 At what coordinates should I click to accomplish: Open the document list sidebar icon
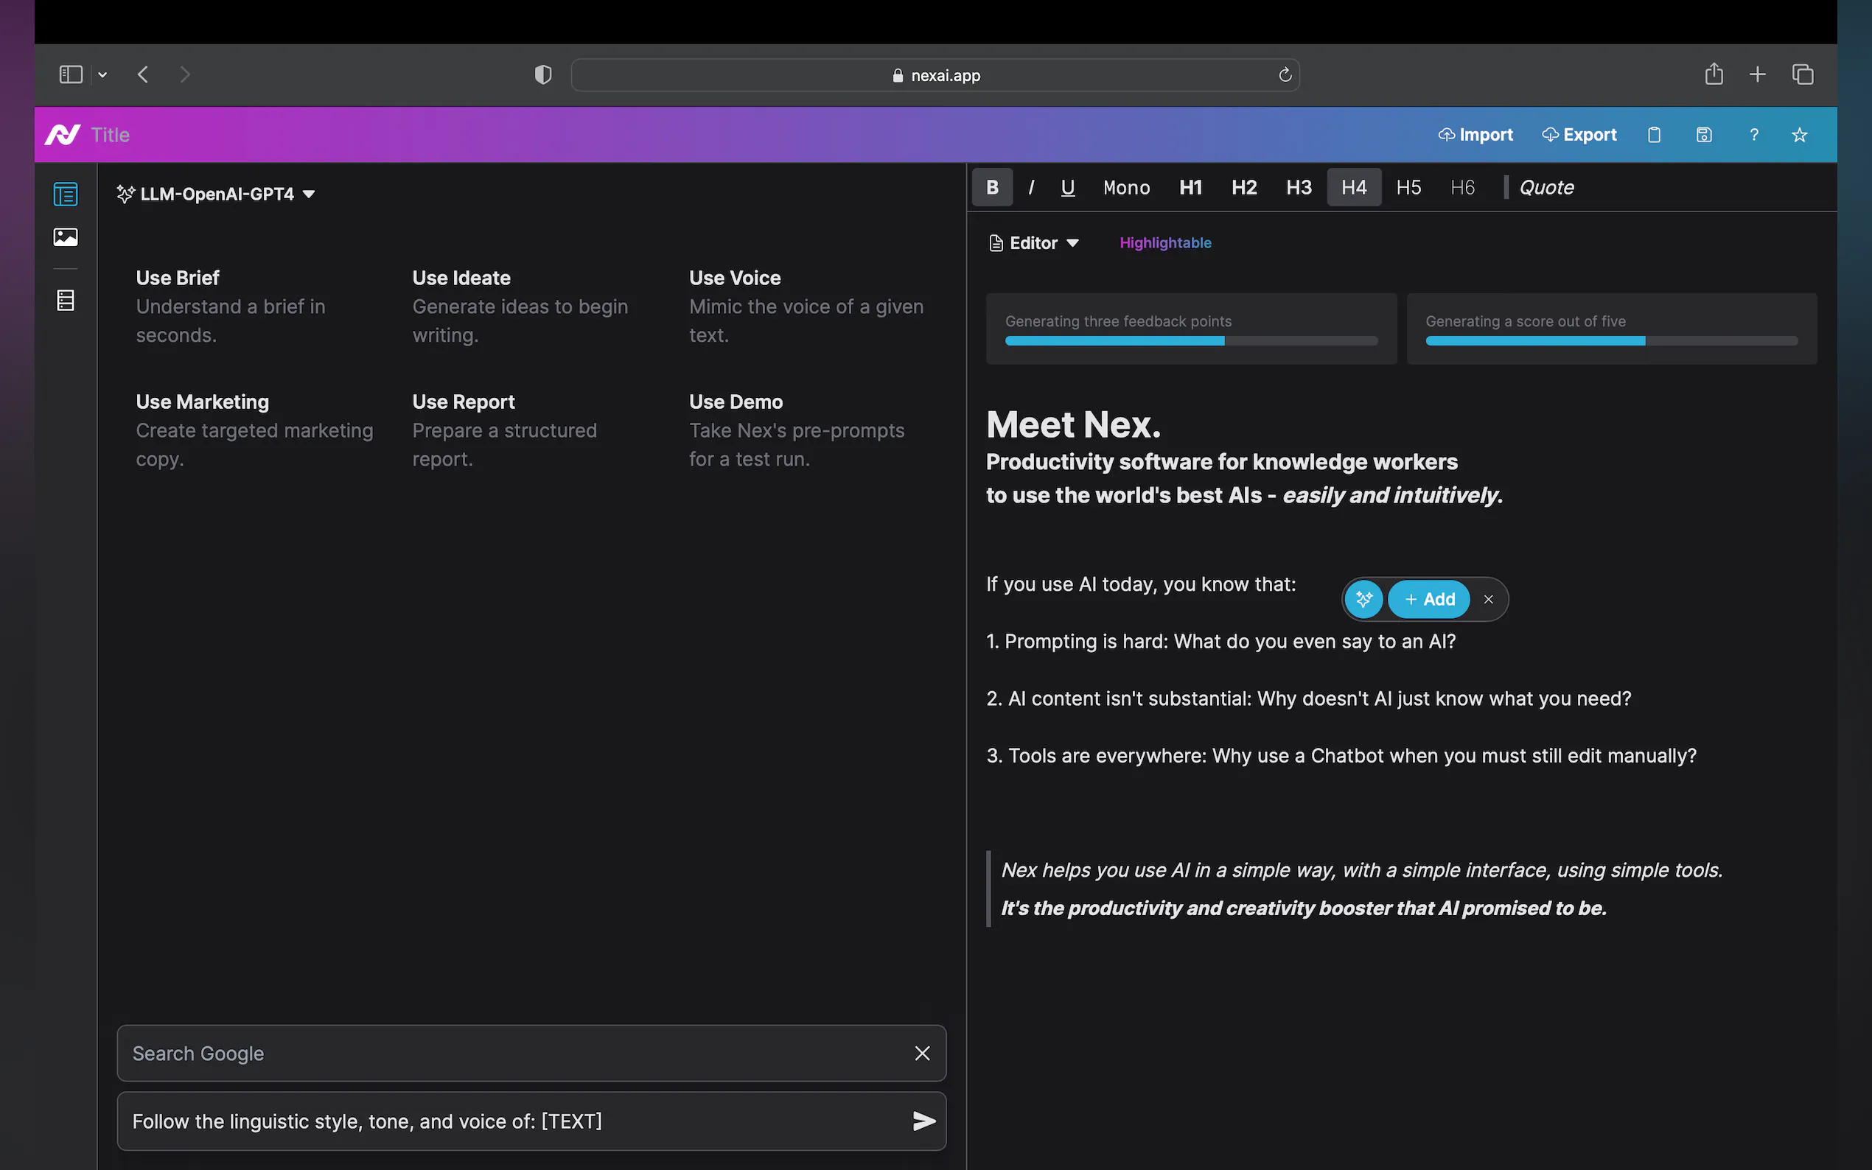(x=66, y=301)
